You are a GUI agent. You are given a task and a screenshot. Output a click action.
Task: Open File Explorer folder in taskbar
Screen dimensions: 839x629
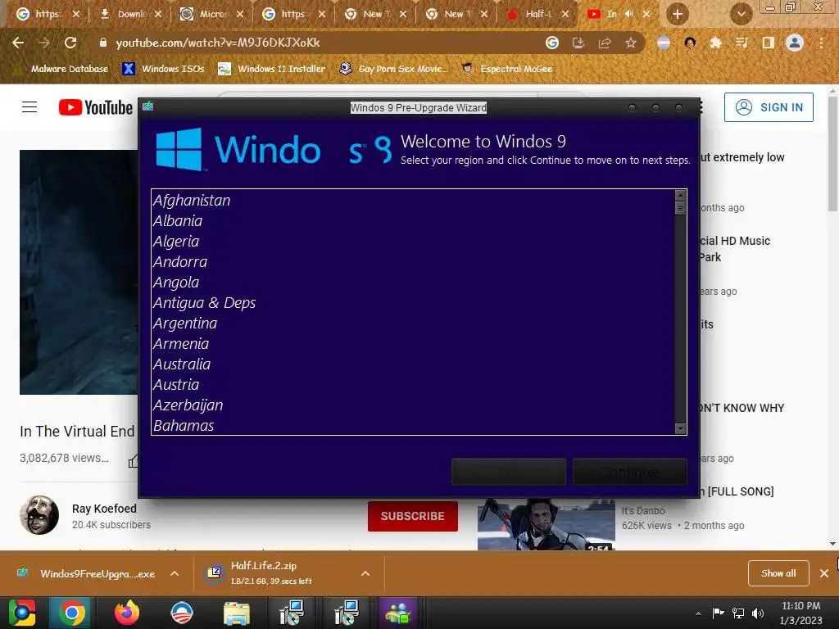[x=236, y=613]
